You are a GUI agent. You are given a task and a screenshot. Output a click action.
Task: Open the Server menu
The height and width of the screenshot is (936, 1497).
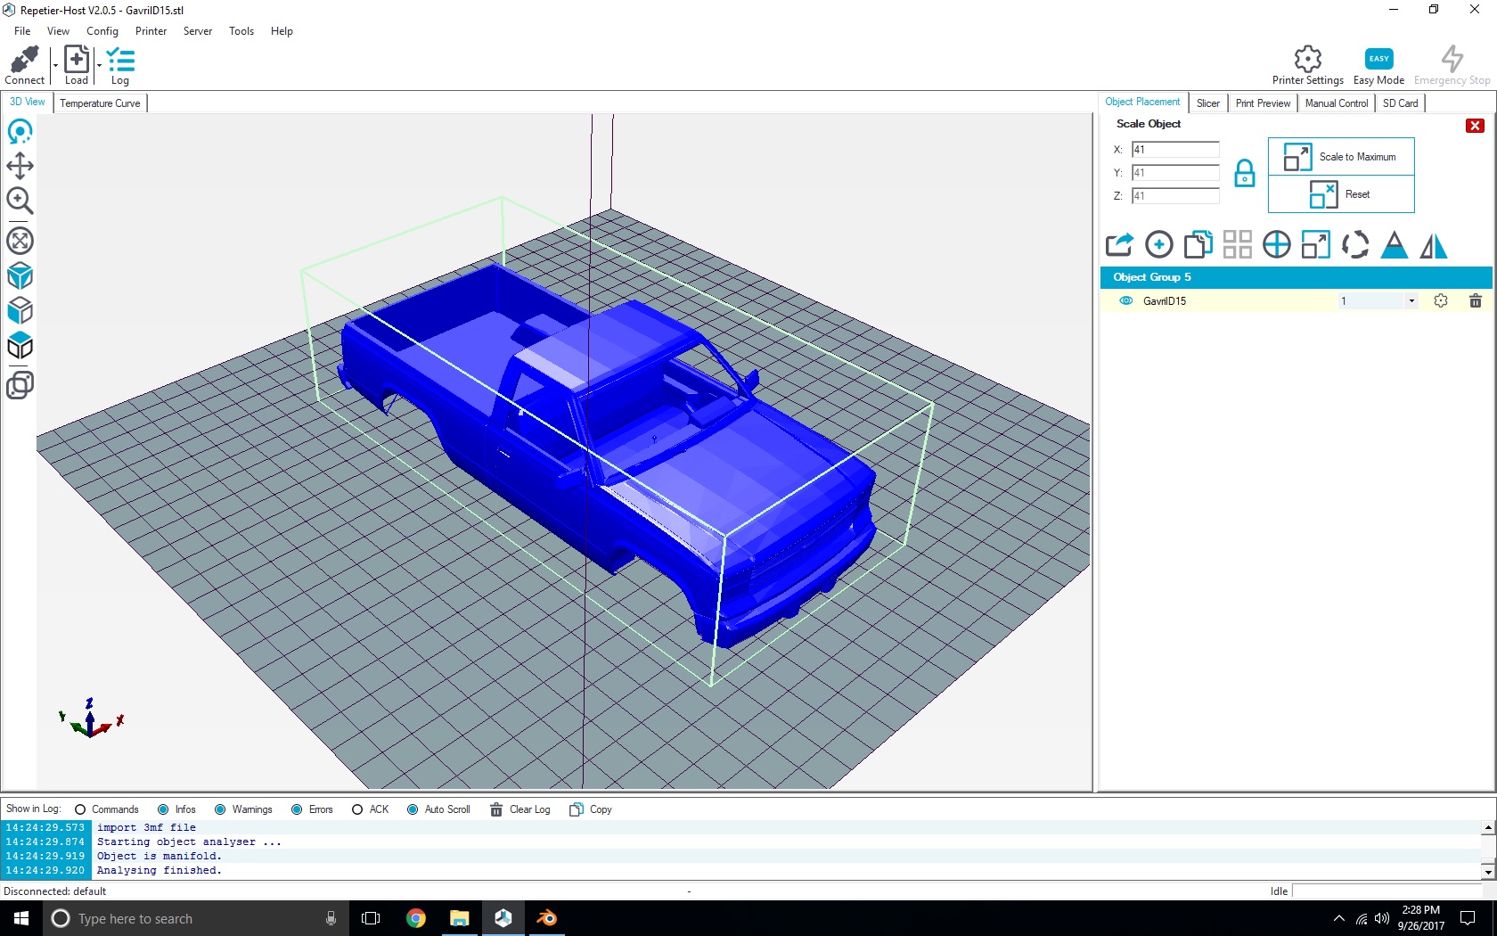point(198,31)
